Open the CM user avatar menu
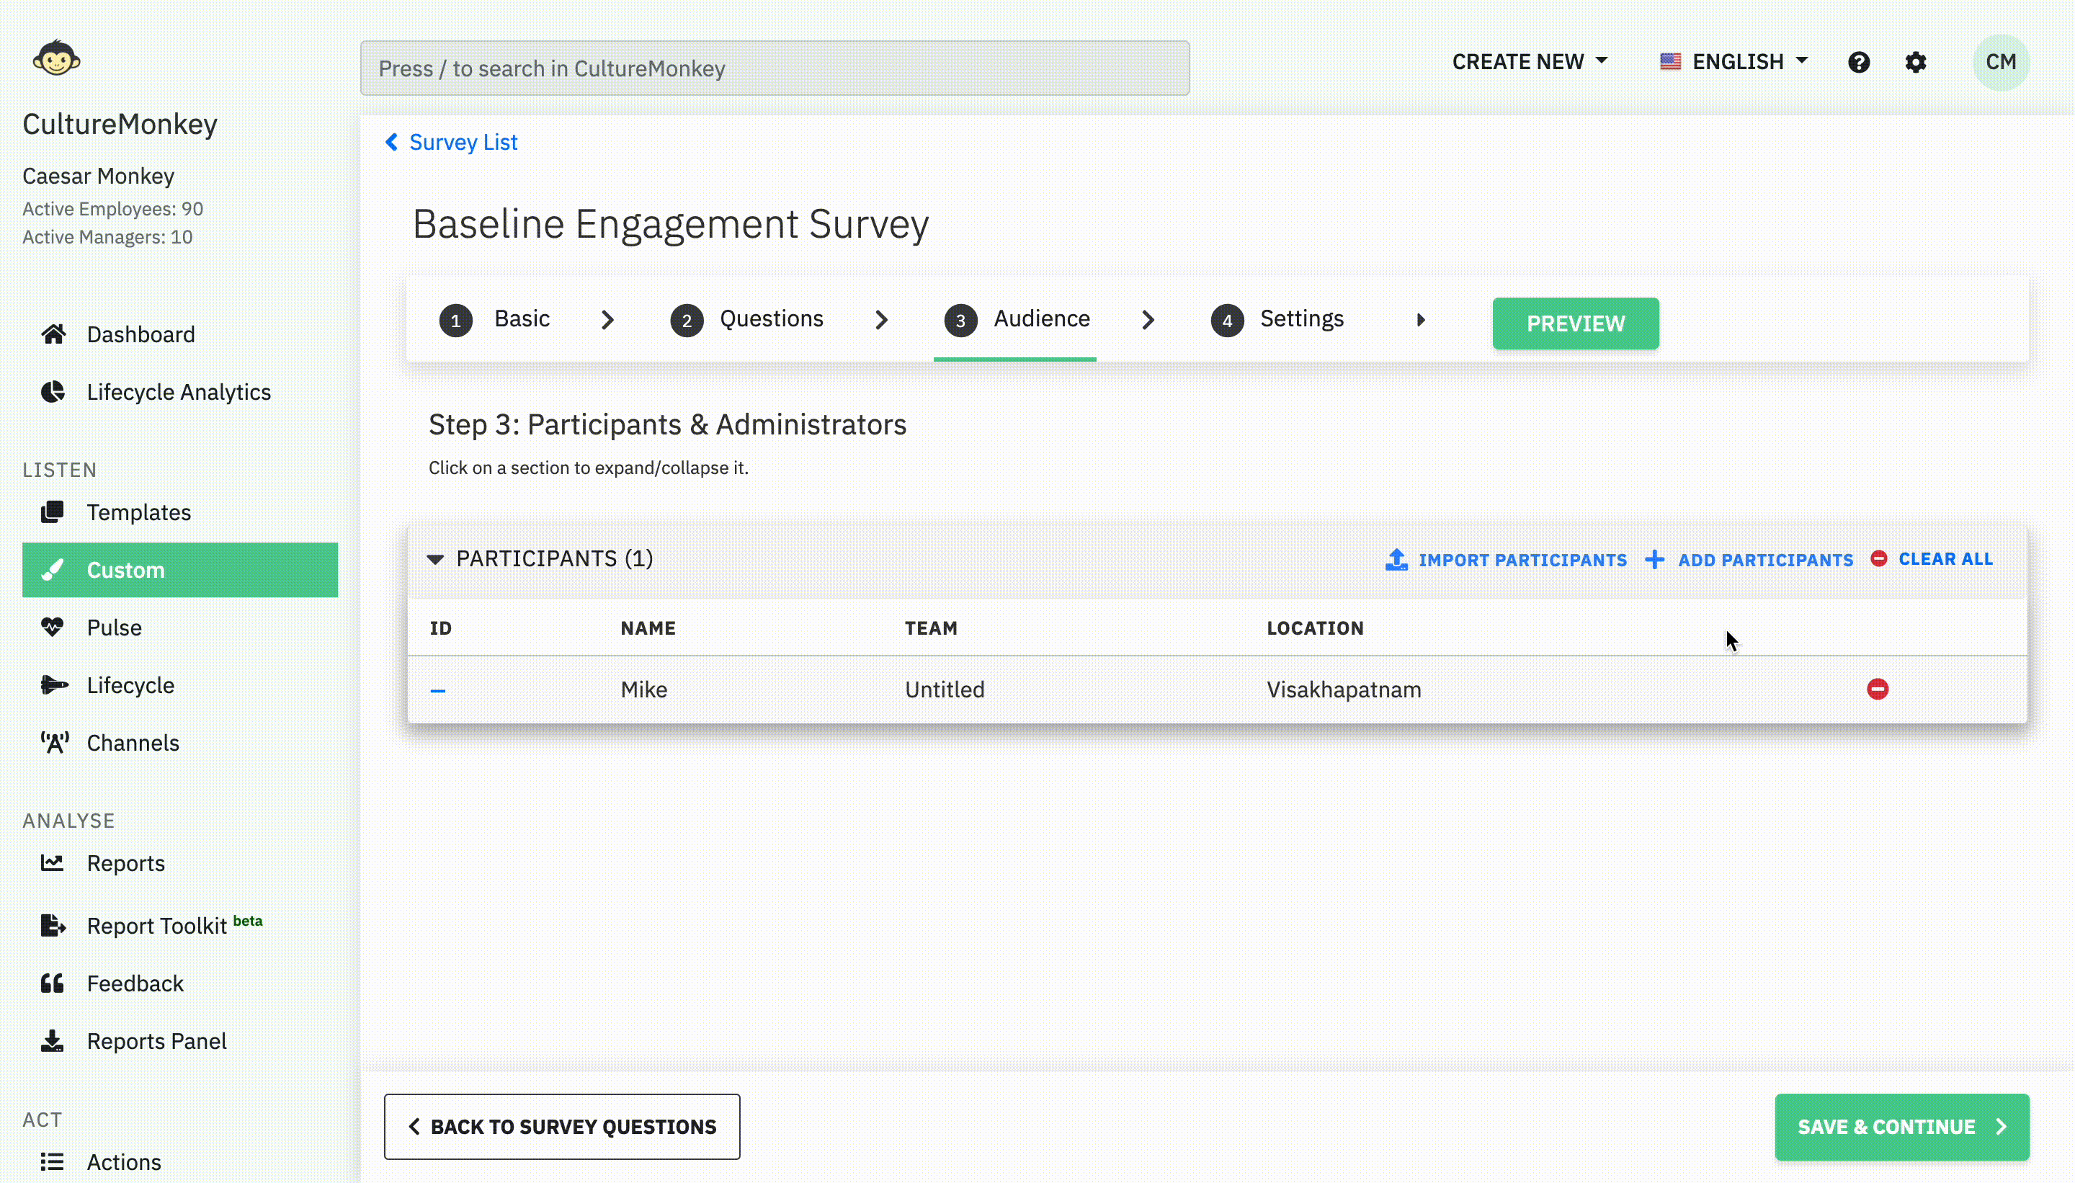This screenshot has width=2075, height=1183. 2000,63
